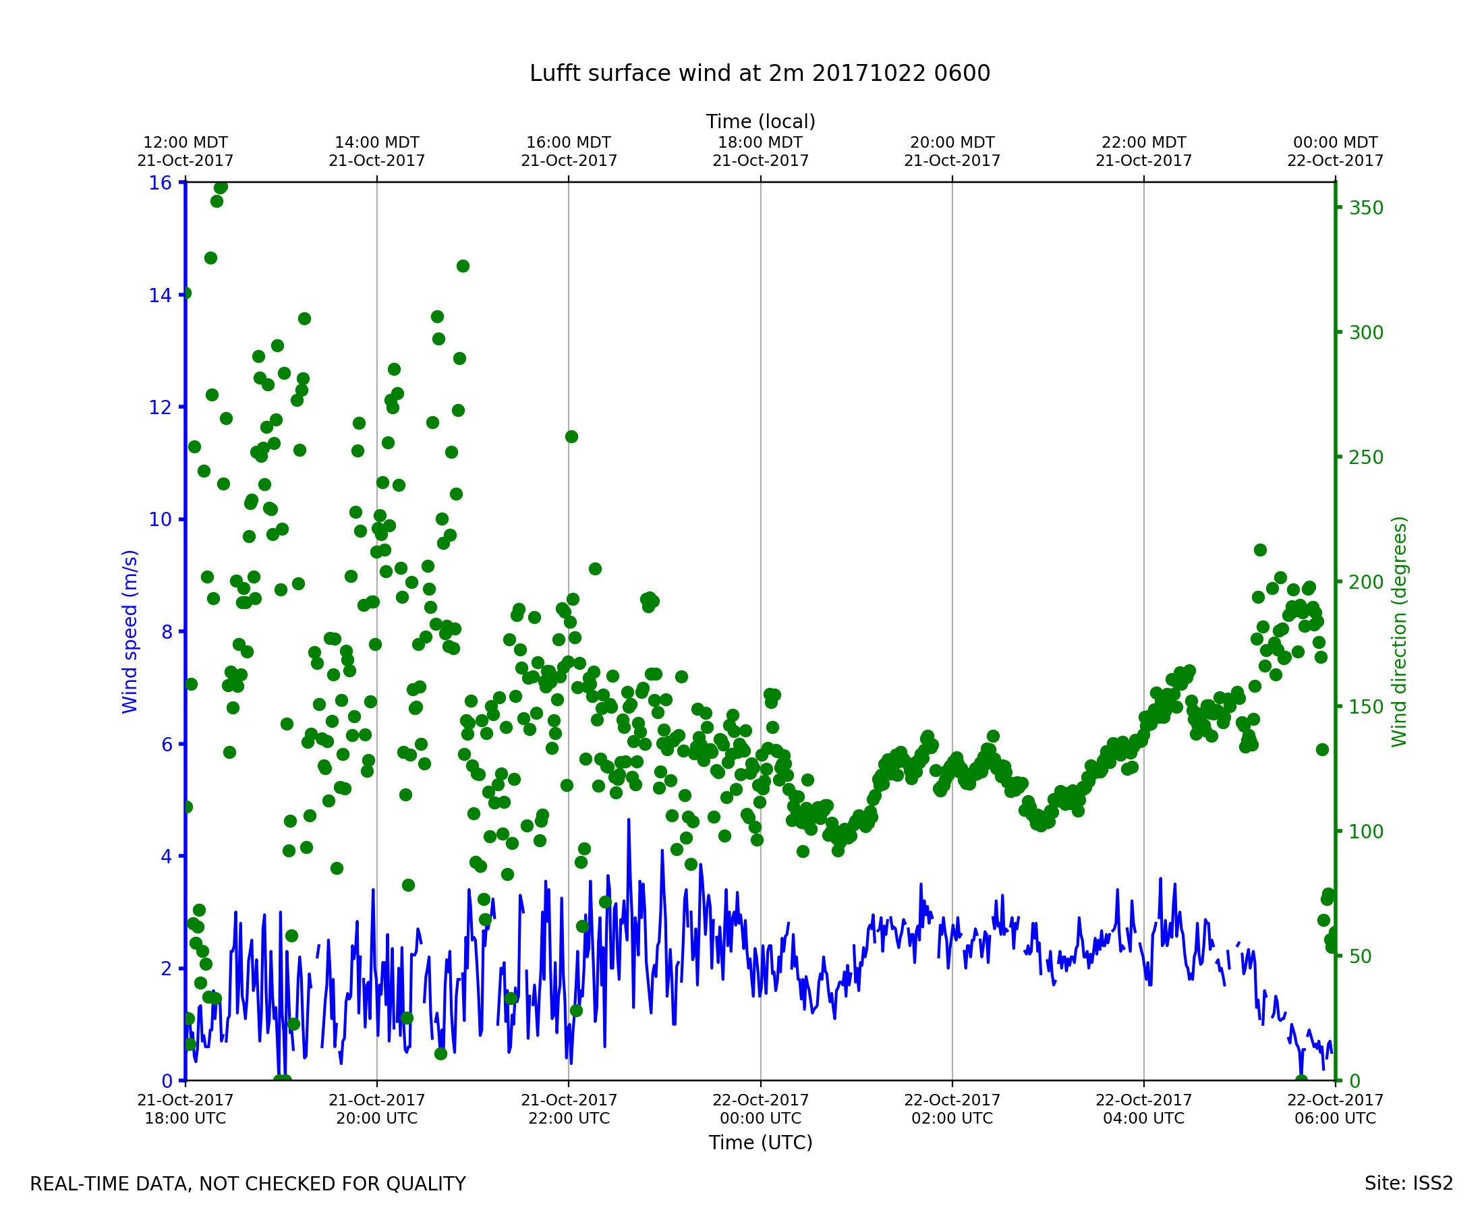Screen dimensions: 1484x1214
Task: Click the 'Time (local)' top axis label
Action: 760,121
